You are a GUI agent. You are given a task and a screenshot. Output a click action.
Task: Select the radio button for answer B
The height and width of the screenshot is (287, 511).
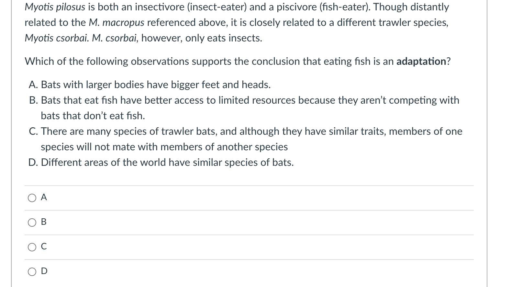click(32, 223)
